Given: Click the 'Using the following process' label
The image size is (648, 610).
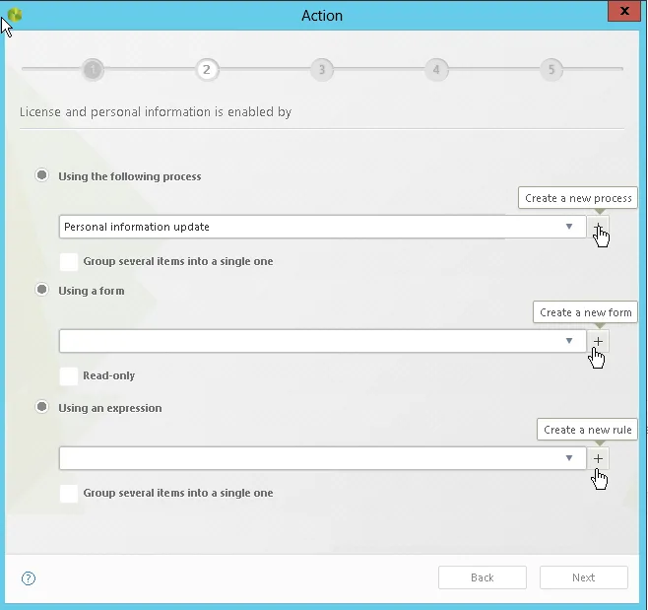Looking at the screenshot, I should pos(130,176).
